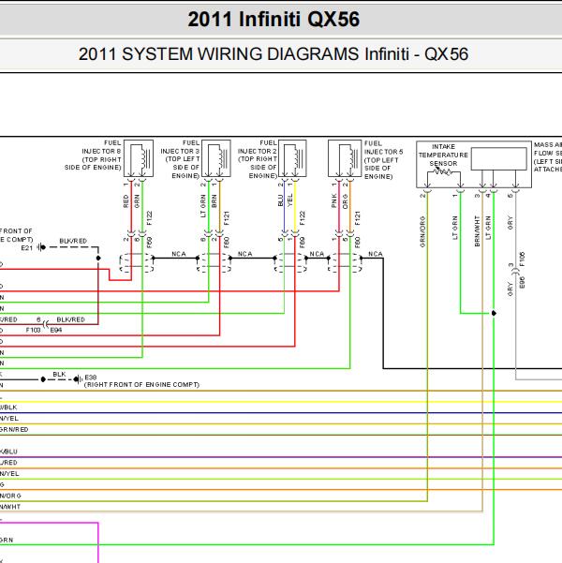Click the 'GRN/ORG' wire label

(422, 231)
